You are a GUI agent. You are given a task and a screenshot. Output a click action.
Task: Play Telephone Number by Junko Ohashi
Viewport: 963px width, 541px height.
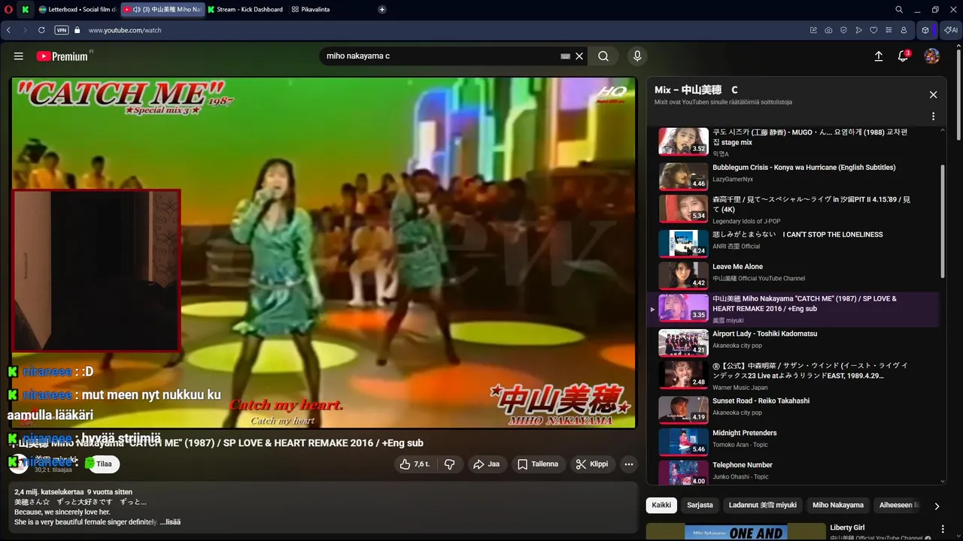tap(793, 472)
